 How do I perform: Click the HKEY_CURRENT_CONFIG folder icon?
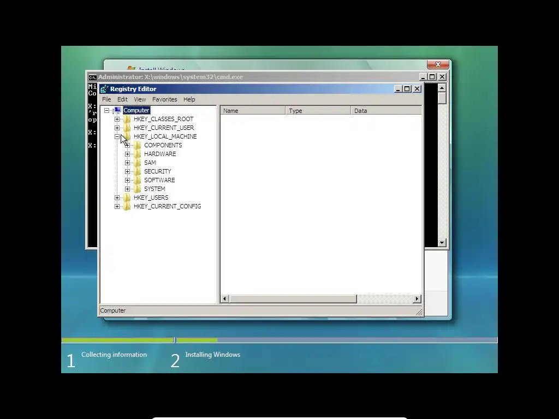(x=127, y=206)
